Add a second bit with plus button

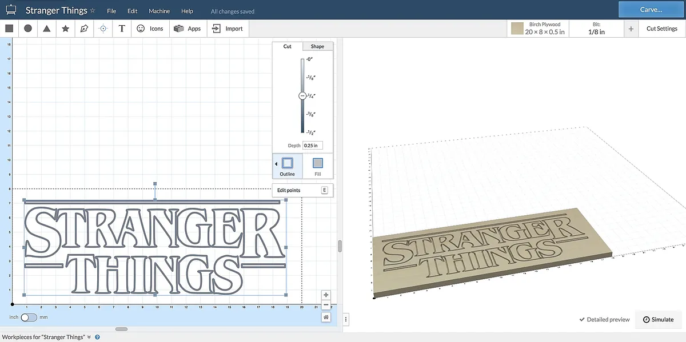coord(631,29)
